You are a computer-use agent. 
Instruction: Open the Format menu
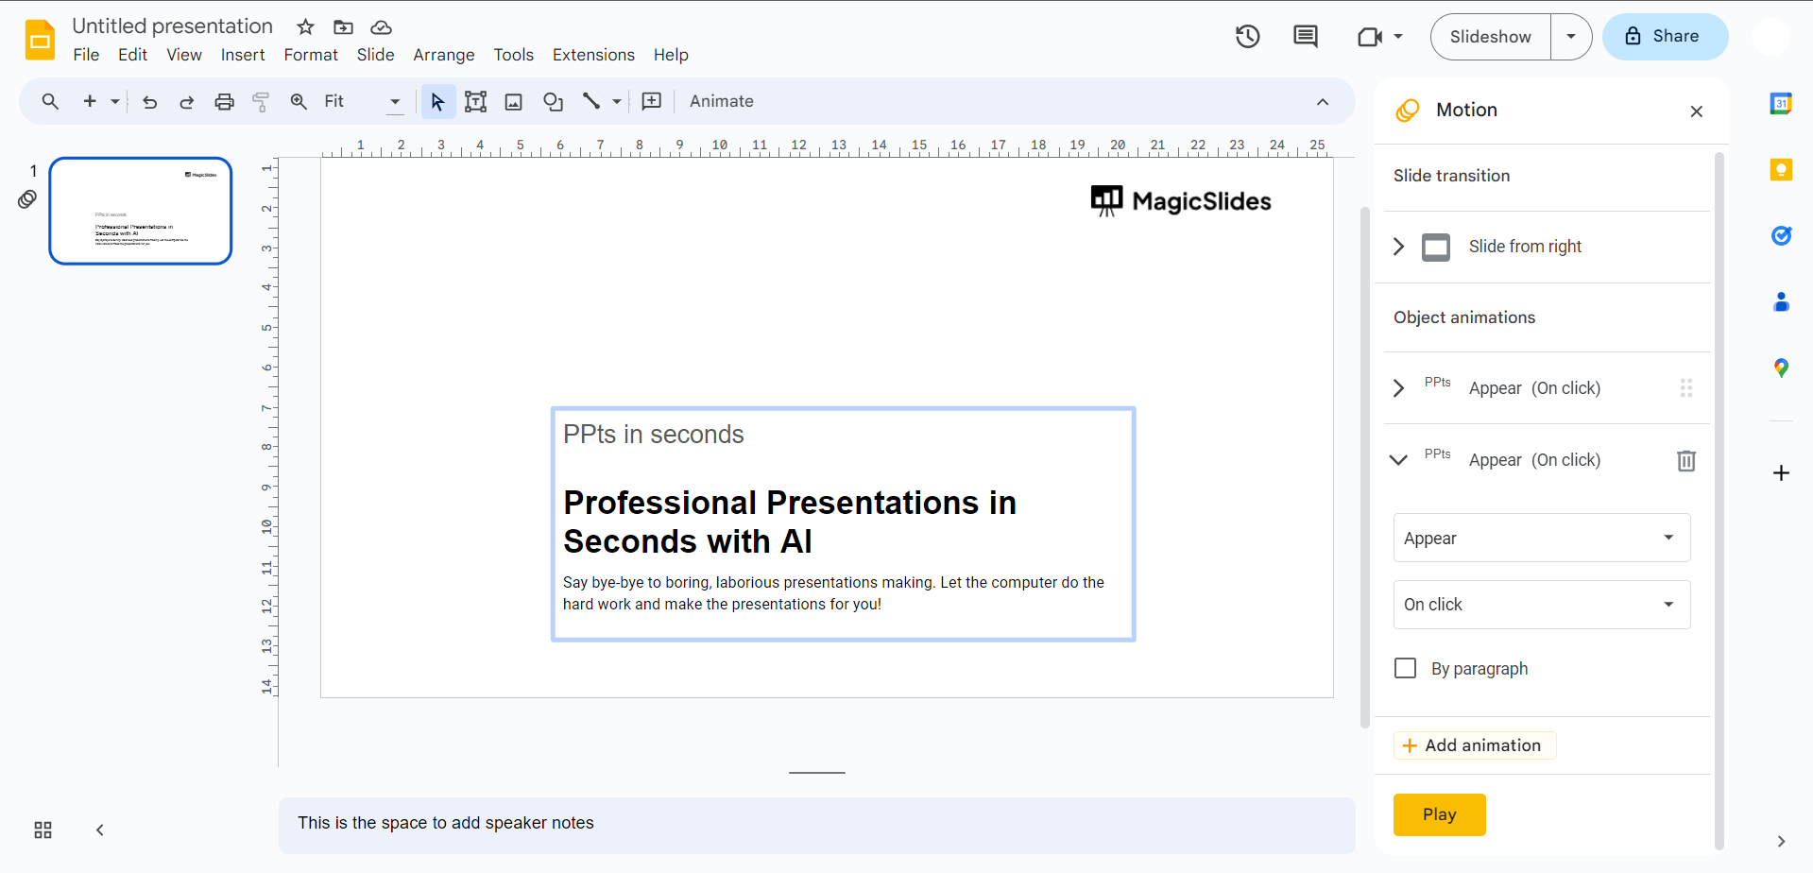tap(311, 55)
